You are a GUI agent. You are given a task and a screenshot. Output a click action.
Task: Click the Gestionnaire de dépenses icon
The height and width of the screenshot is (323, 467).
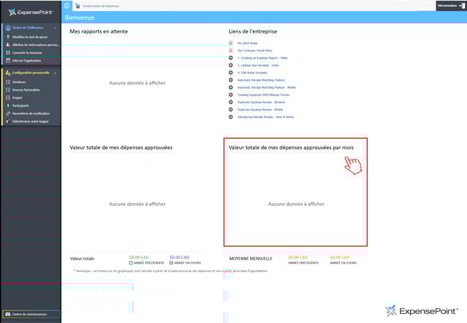(77, 6)
